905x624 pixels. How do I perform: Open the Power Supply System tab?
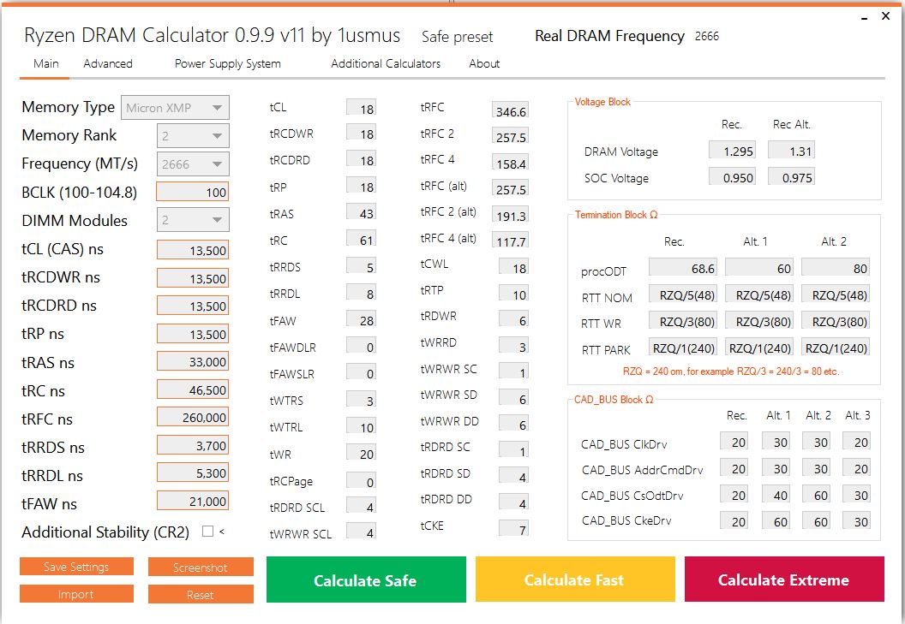pos(228,63)
